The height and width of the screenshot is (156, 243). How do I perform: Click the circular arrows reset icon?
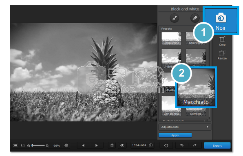pyautogui.click(x=166, y=145)
